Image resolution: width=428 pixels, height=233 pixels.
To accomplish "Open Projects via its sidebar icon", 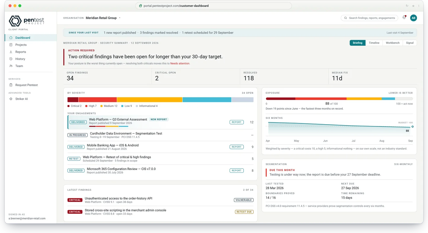I will point(11,45).
